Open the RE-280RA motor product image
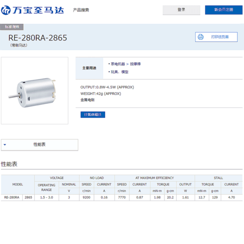Screen dimensions: 244x244 pyautogui.click(x=35, y=91)
